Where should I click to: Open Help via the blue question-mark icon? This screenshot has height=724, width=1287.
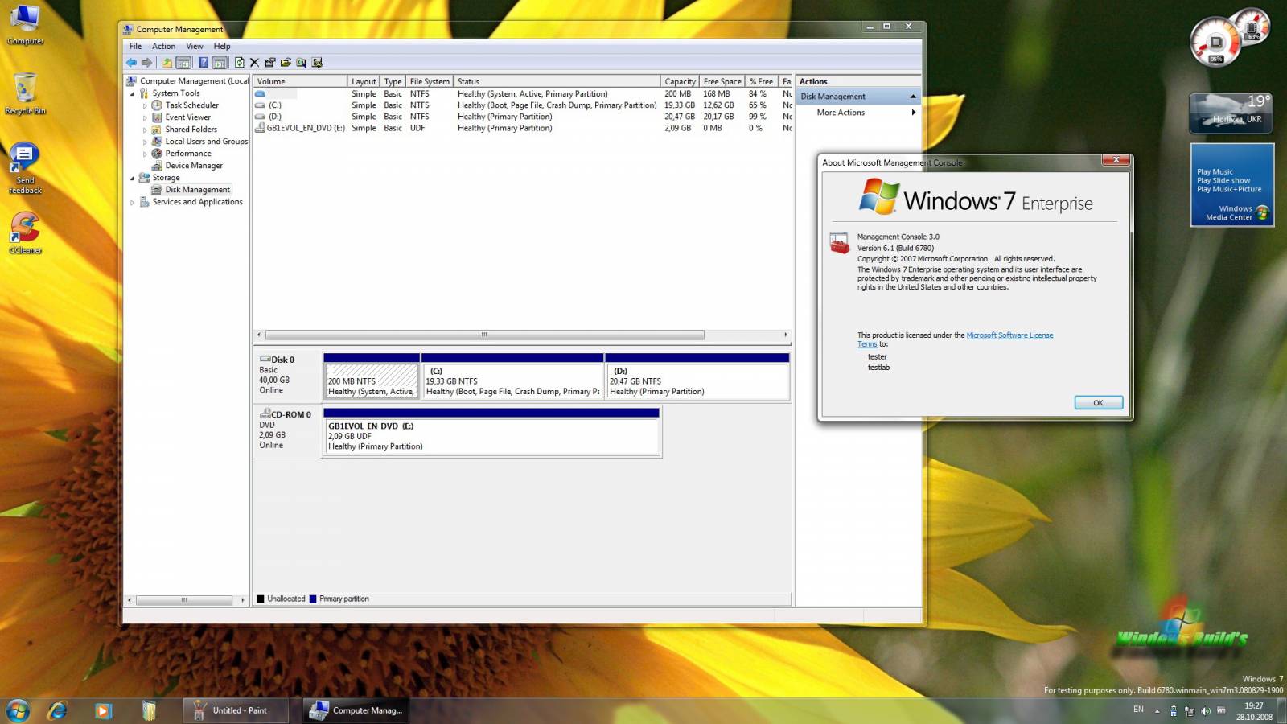pyautogui.click(x=204, y=63)
